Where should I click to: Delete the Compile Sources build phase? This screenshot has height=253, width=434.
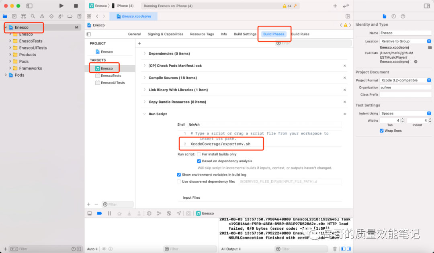[x=345, y=78]
